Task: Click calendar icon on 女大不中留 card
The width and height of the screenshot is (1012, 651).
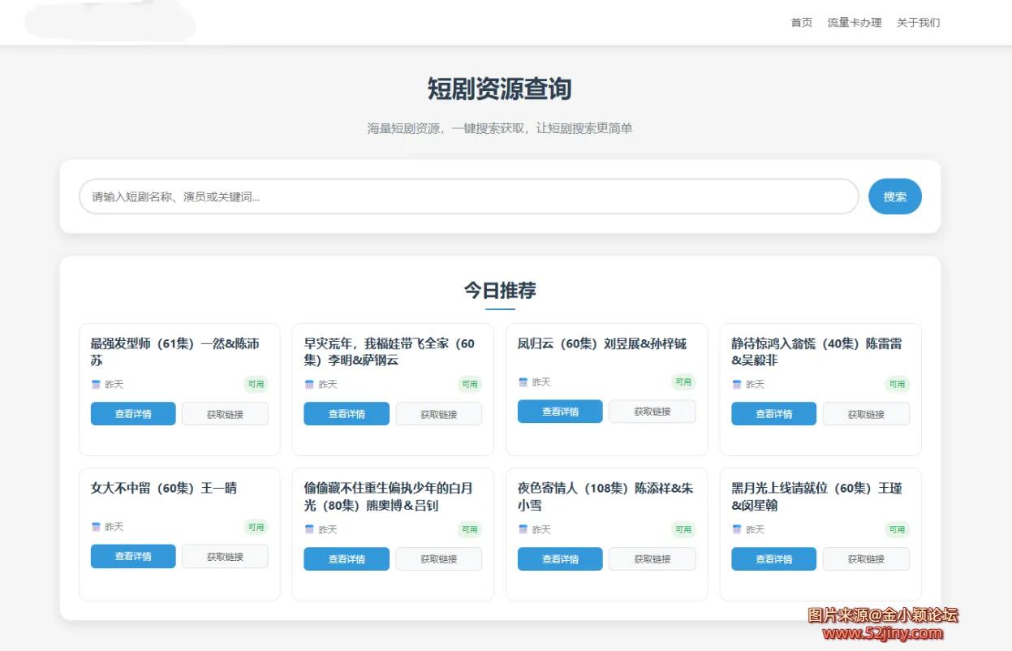Action: pyautogui.click(x=96, y=527)
